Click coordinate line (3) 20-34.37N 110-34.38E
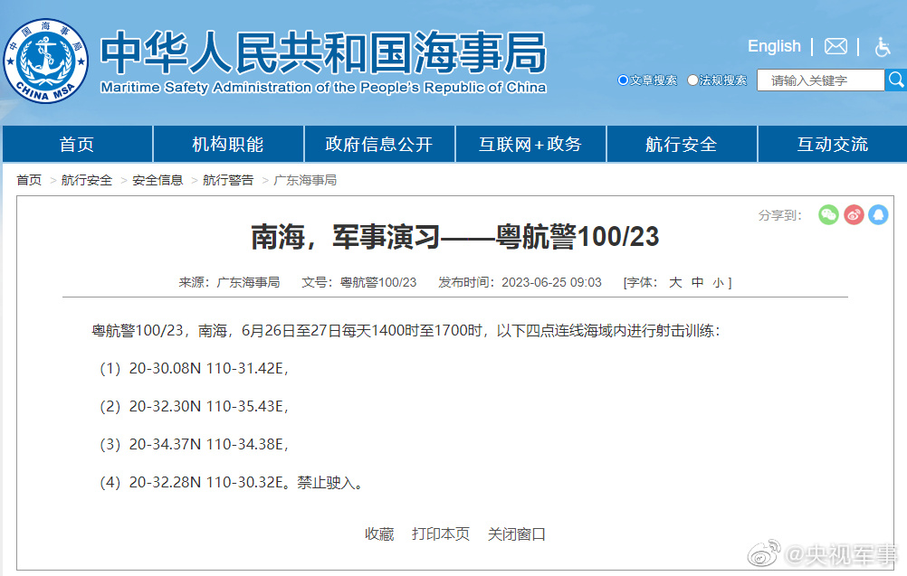 point(195,444)
